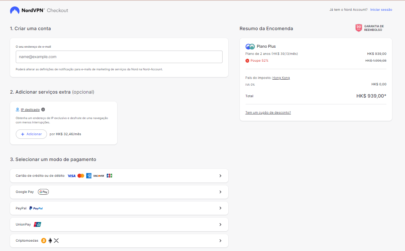
Task: Click the info icon beside IP dedicado
Action: (43, 110)
